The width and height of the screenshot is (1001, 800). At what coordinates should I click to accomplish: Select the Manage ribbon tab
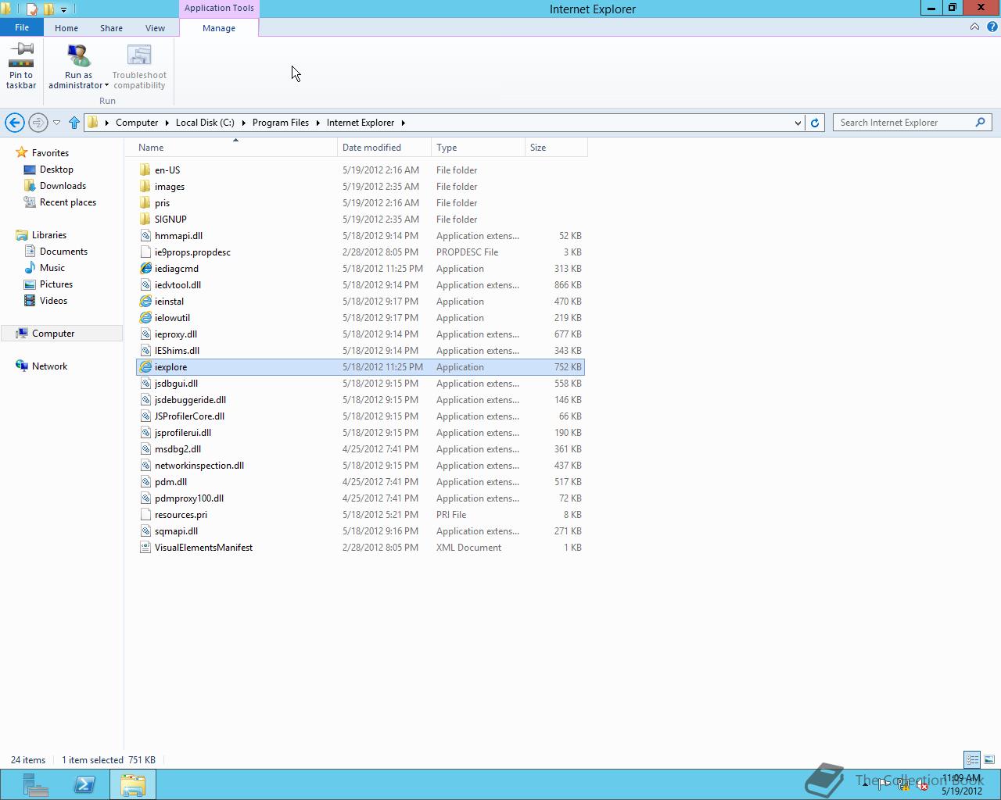pos(219,27)
